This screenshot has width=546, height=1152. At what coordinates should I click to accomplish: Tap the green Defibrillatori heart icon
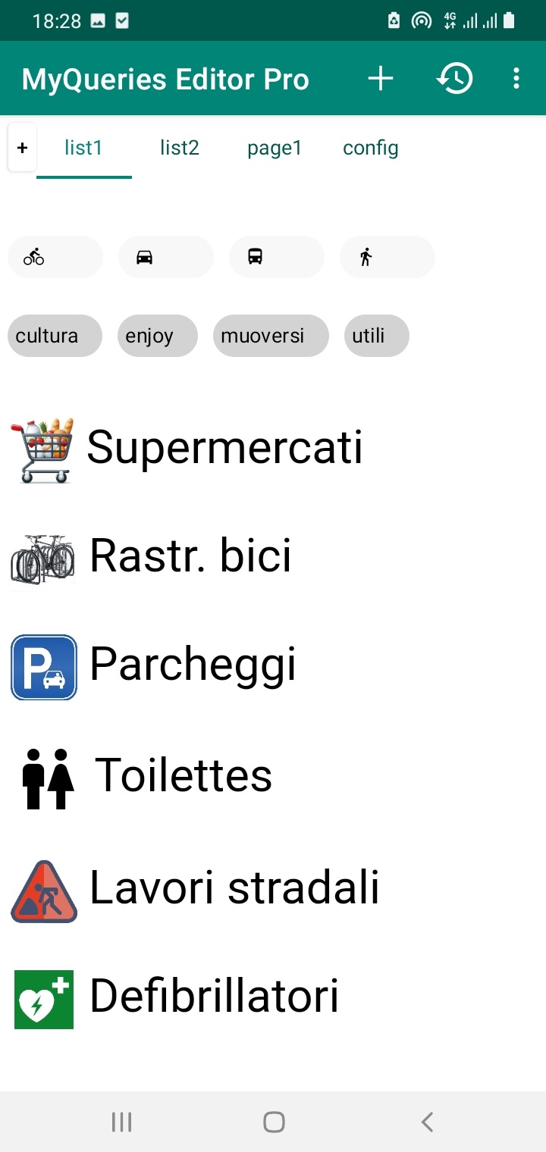click(44, 999)
